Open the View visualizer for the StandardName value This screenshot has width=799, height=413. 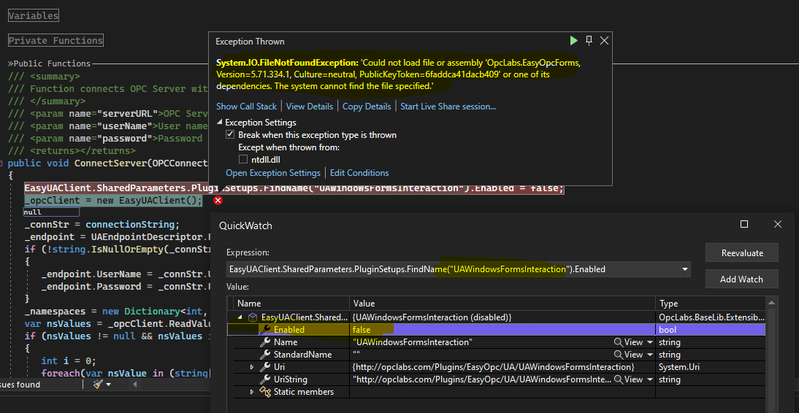628,355
